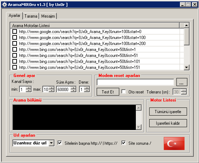
Task: Uncheck Sitelerin başına http:// | https:// option
Action: coord(60,143)
